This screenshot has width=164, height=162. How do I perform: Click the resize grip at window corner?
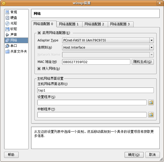(161, 159)
